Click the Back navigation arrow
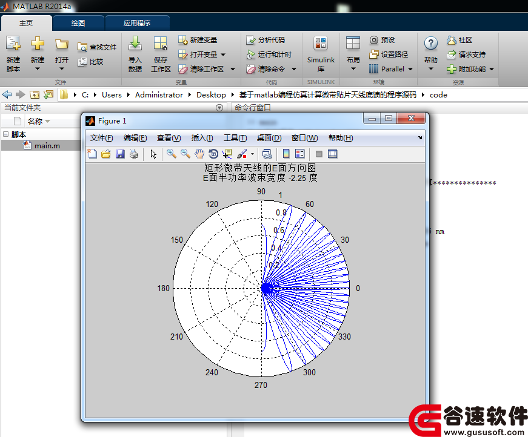The image size is (528, 437). (7, 95)
